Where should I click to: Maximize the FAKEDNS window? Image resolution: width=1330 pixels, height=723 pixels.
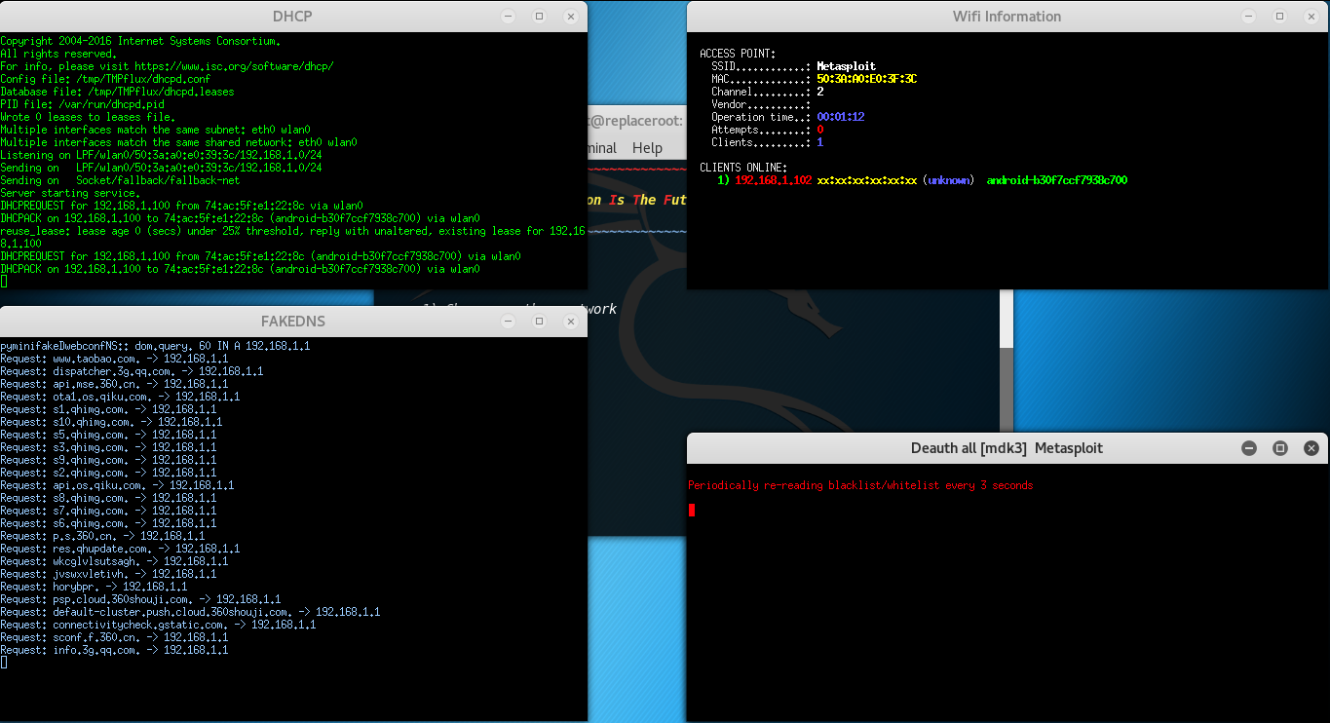coord(539,321)
